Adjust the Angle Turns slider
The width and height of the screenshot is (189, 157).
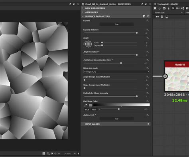click(102, 43)
